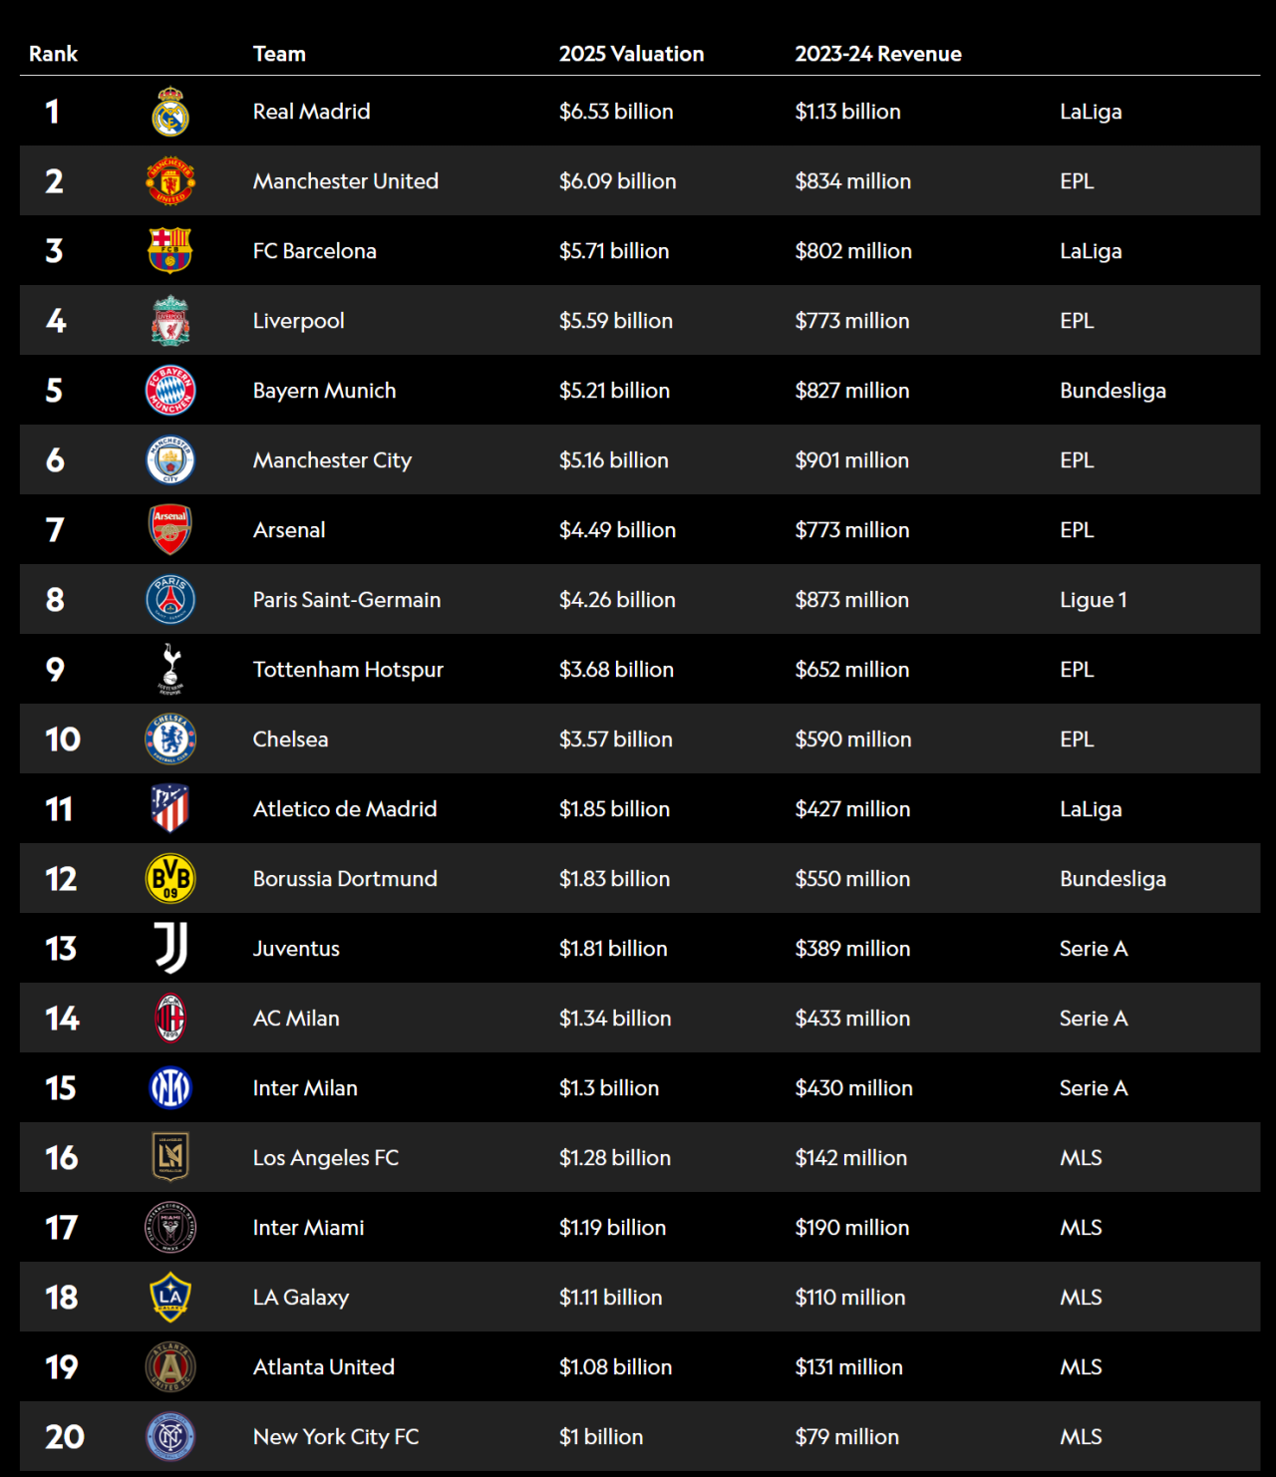Click the Inter Miami team name
Viewport: 1276px width, 1477px height.
(309, 1228)
